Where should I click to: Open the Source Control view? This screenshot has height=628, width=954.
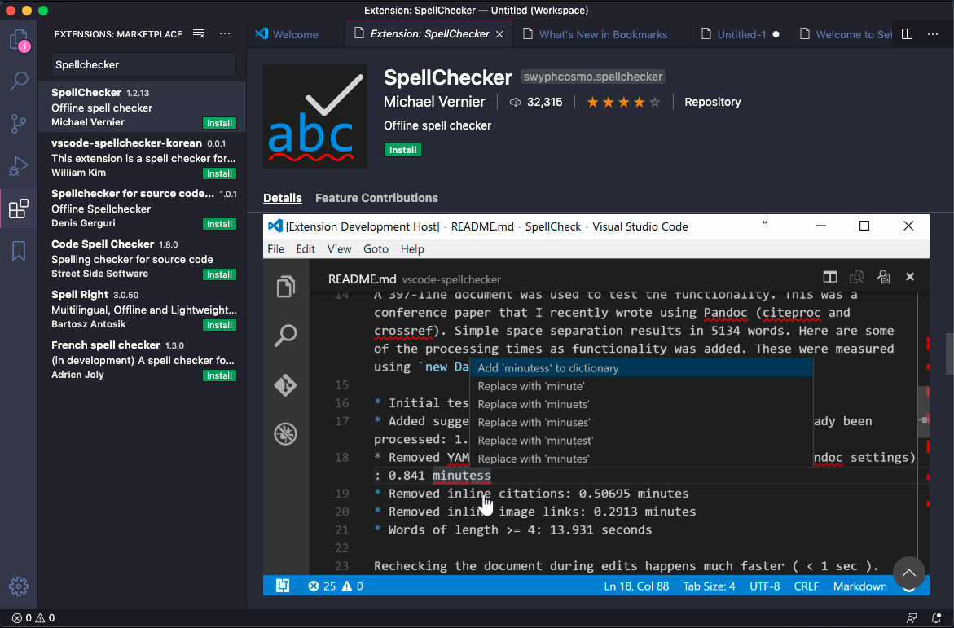(18, 122)
